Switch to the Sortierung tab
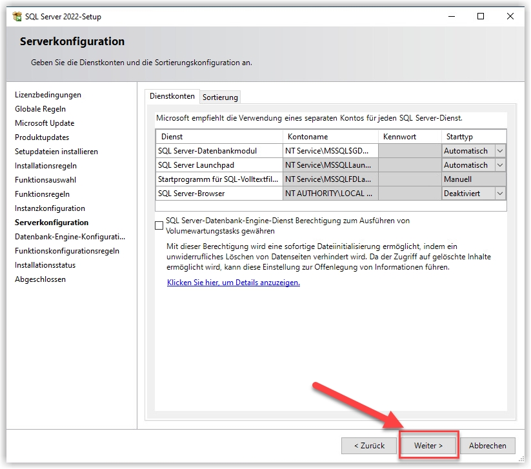531x469 pixels. tap(220, 97)
